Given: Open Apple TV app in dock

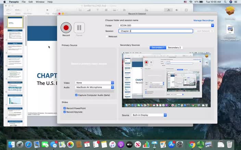Looking at the screenshot, I should point(129,145).
